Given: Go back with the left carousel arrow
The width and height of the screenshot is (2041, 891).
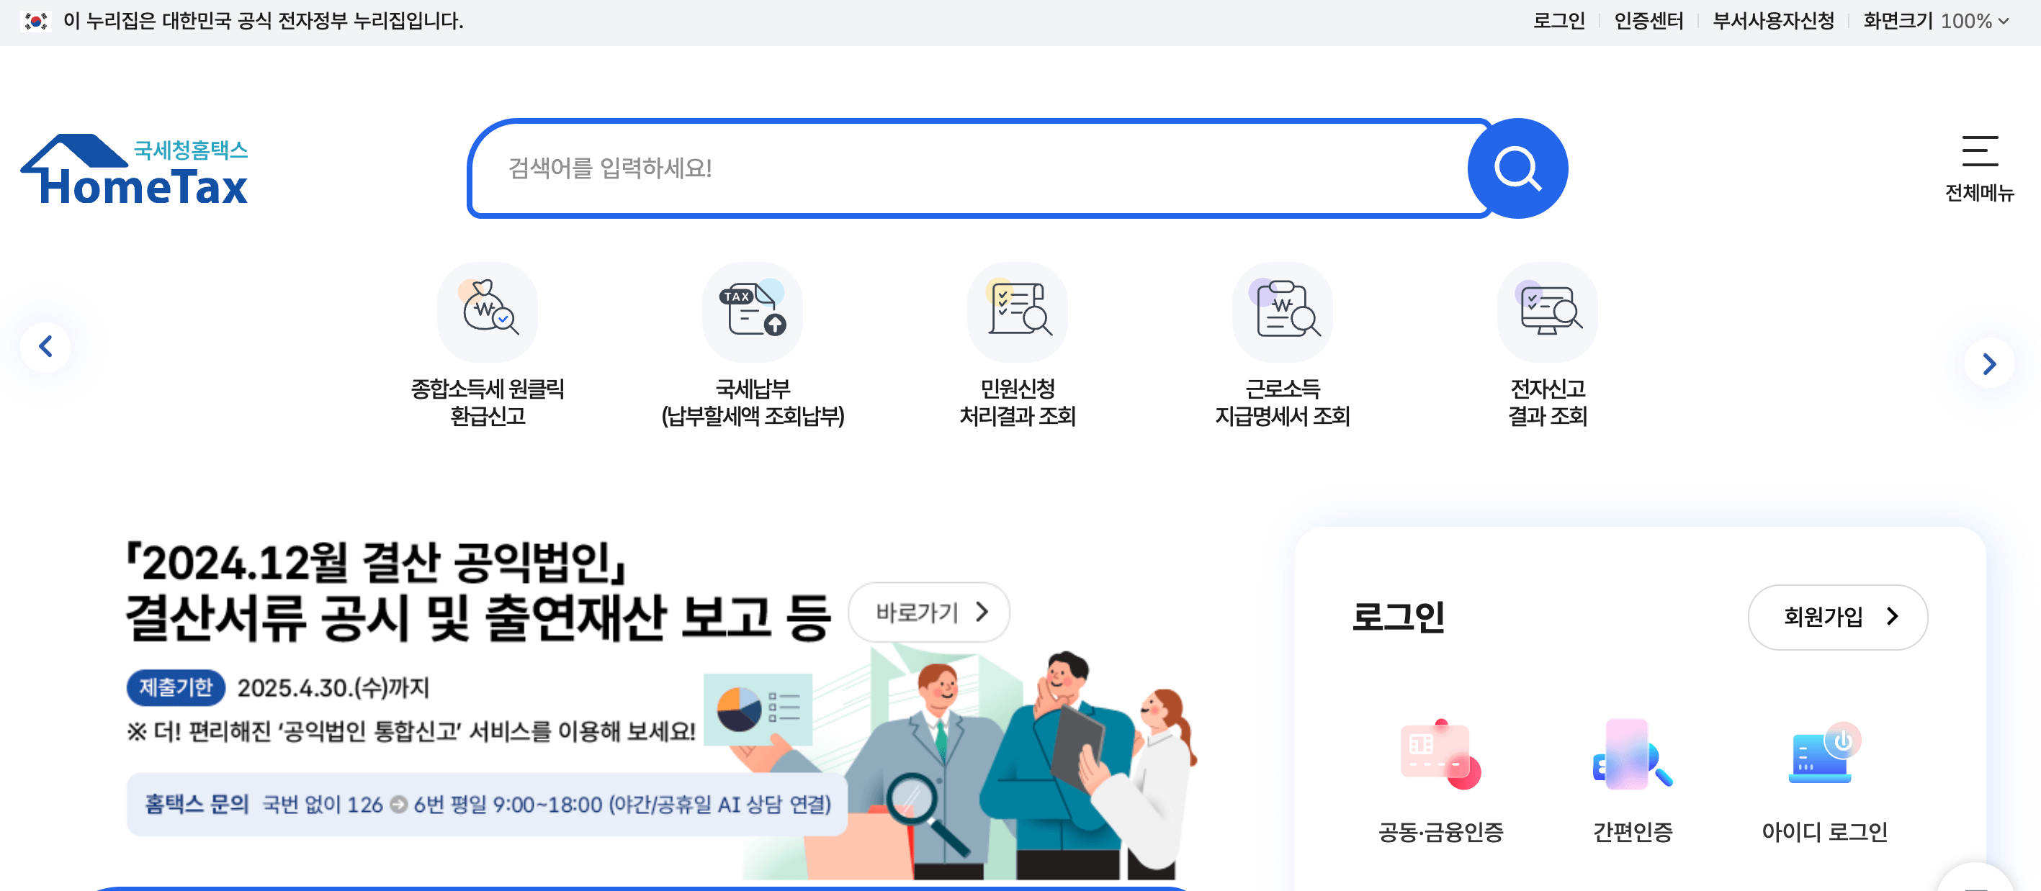Looking at the screenshot, I should 47,347.
